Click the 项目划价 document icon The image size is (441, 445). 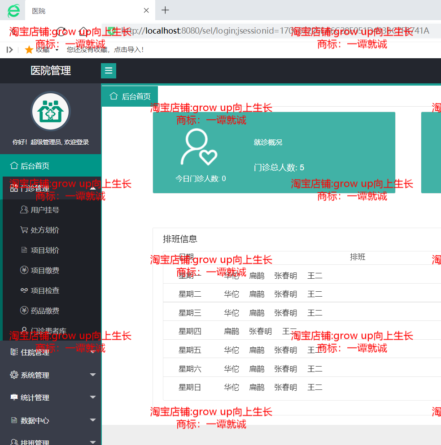[24, 250]
